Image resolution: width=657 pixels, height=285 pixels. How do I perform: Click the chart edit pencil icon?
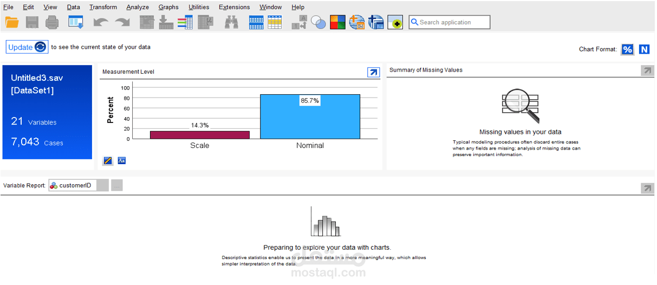108,160
